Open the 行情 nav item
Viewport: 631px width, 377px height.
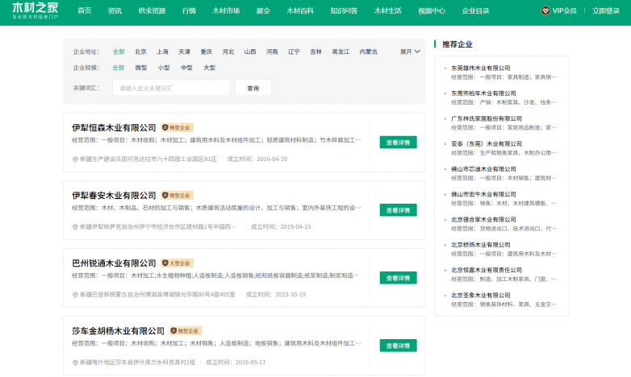[189, 10]
